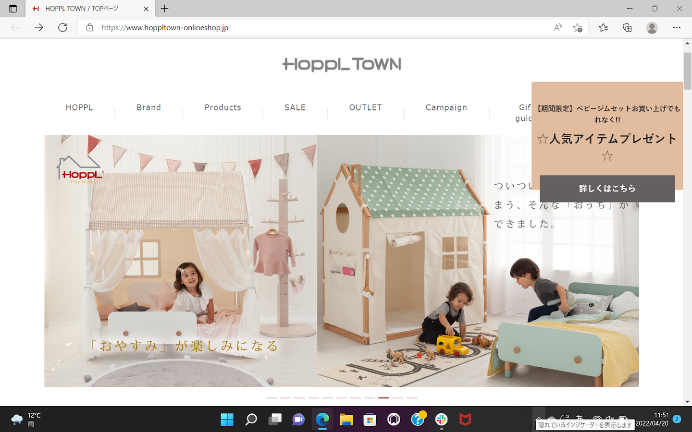The width and height of the screenshot is (692, 432).
Task: Open Edge Settings and more menu
Action: [x=677, y=27]
